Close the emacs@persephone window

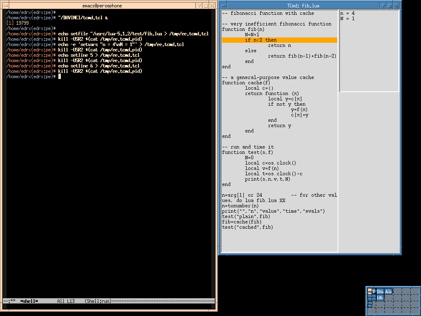click(212, 6)
